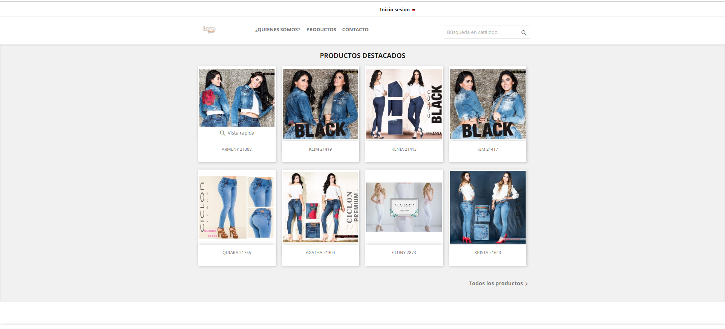Click the search magnifier icon
Screen dimensions: 725x329
point(524,33)
